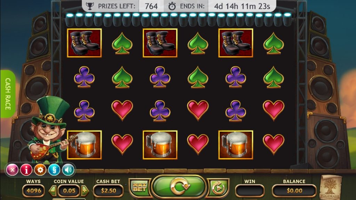The width and height of the screenshot is (356, 200).
Task: Decrease coin value with left arrow
Action: [x=52, y=191]
